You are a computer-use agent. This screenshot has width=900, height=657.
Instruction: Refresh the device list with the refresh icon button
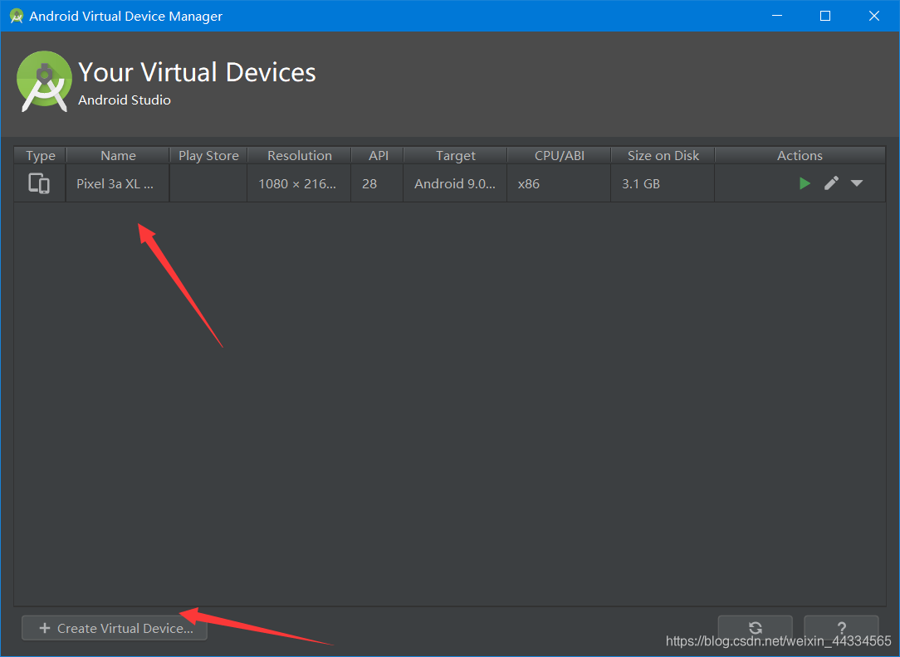(x=756, y=628)
